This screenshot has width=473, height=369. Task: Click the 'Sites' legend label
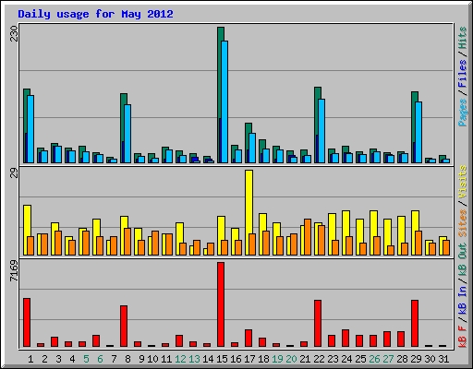pos(463,223)
